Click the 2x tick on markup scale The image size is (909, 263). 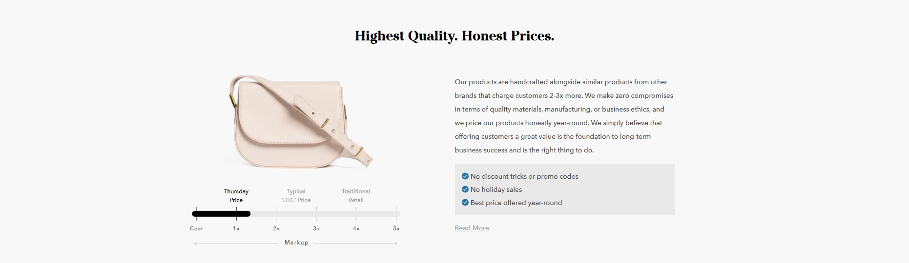[x=276, y=228]
